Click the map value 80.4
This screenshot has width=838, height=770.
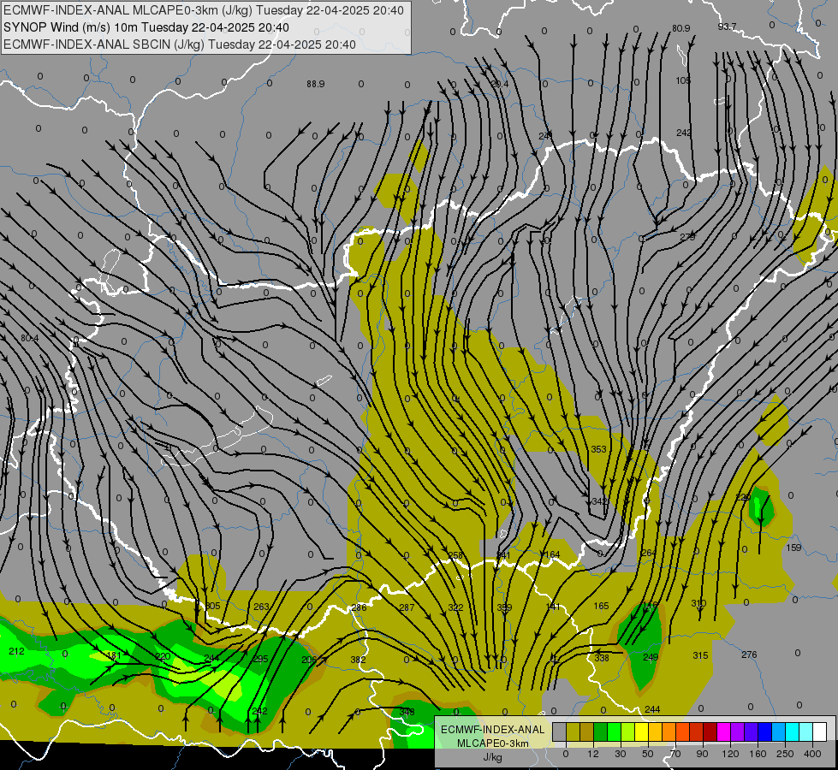tap(30, 338)
